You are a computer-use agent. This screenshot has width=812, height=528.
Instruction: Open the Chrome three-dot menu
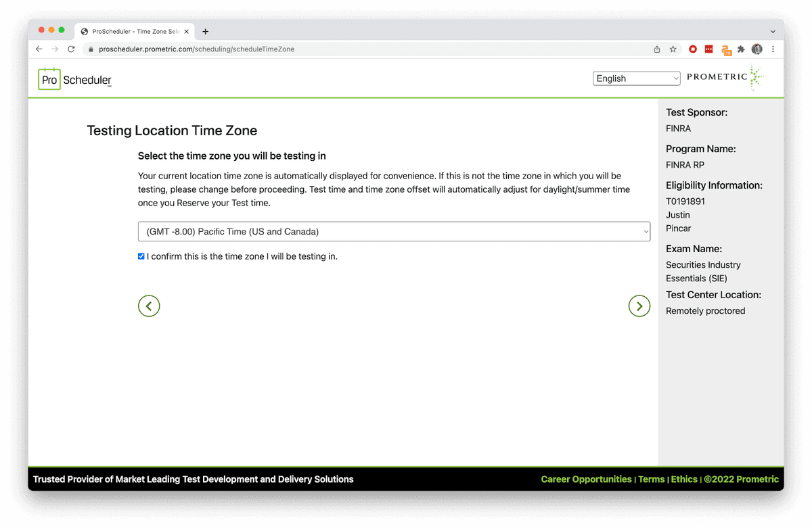[773, 49]
